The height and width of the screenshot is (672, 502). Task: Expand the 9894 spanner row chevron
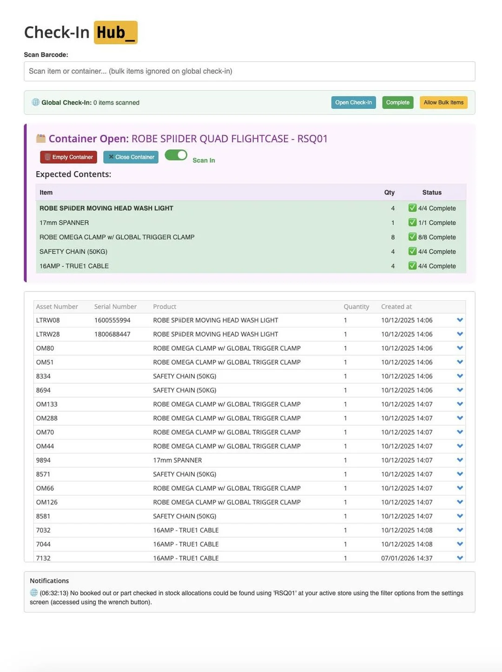[x=460, y=460]
